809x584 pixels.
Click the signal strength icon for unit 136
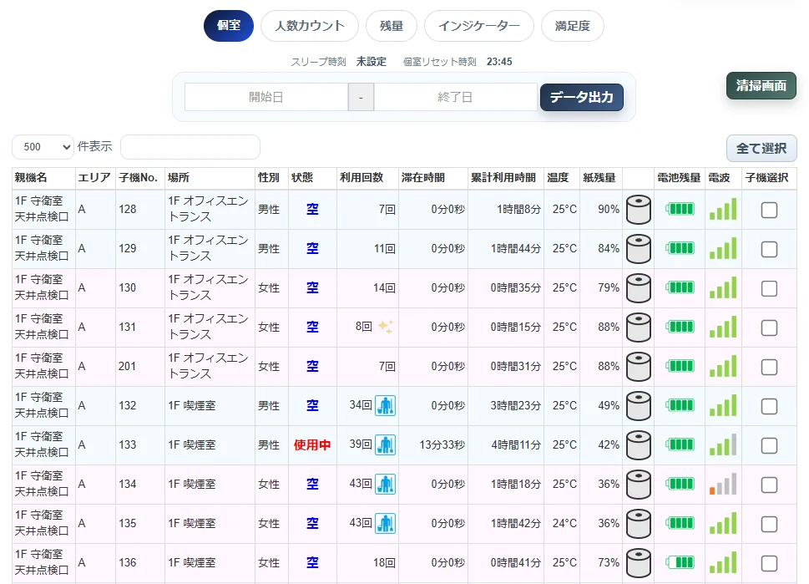[x=723, y=562]
